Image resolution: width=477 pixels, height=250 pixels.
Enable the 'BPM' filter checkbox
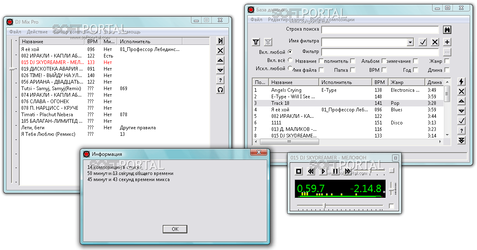pos(384,70)
